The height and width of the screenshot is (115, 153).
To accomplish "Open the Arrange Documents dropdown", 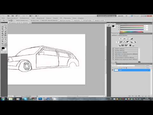I will coord(31,16).
